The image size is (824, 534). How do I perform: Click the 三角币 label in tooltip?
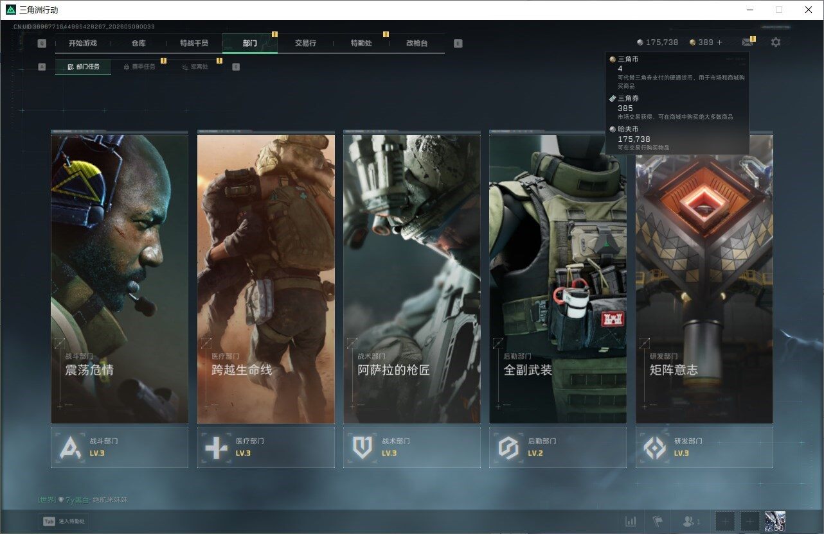(628, 59)
